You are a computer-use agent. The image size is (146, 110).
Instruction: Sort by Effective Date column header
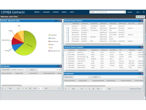pos(122,23)
